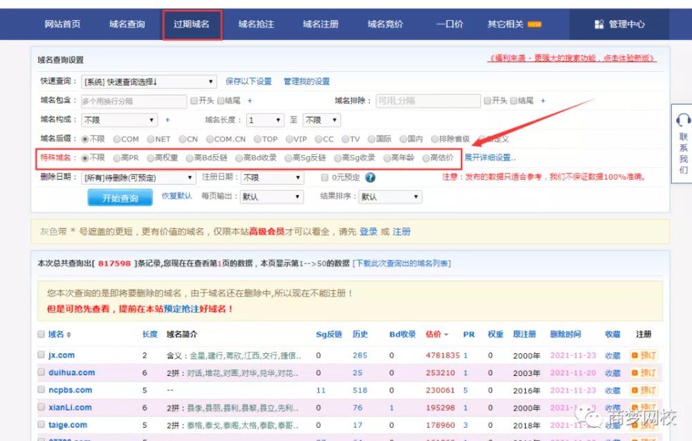
Task: Click the 注册 link in the notice bar
Action: pos(401,232)
